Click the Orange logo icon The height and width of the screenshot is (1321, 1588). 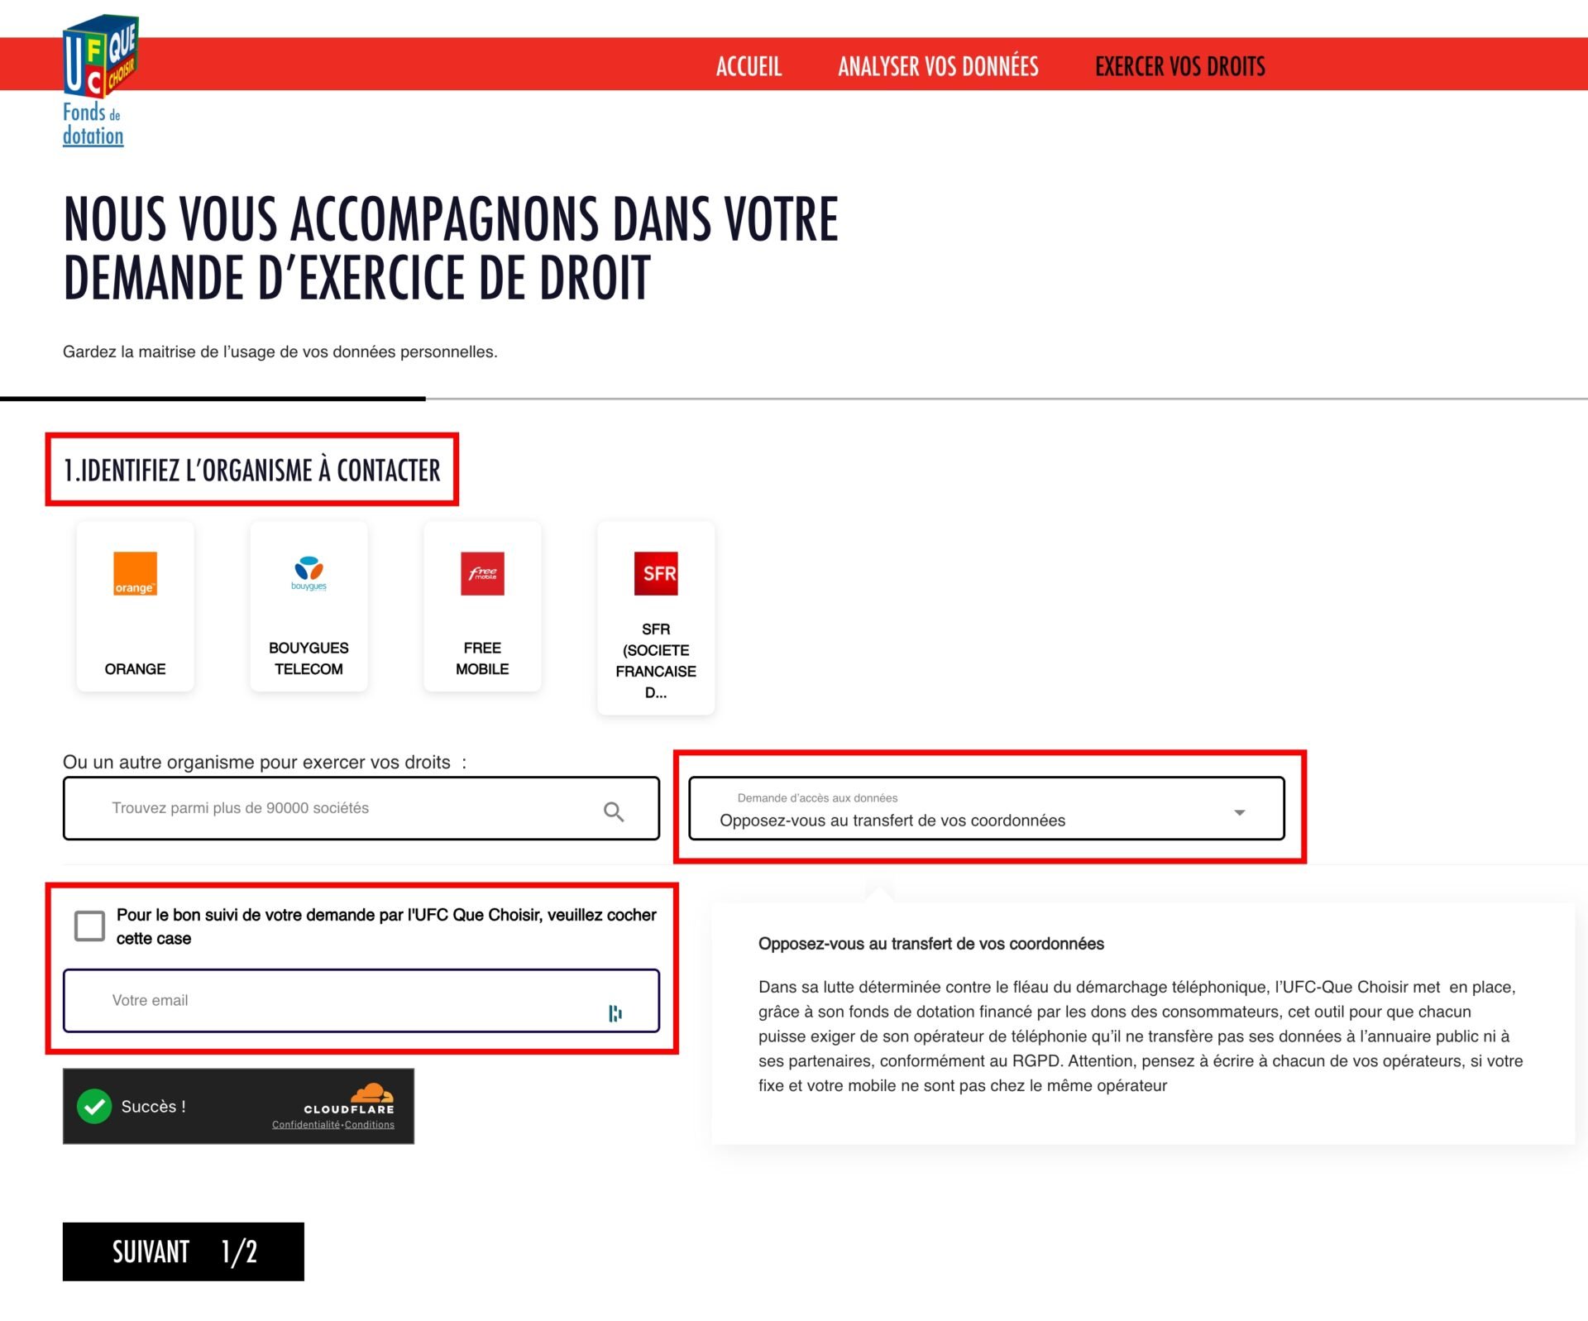click(135, 573)
